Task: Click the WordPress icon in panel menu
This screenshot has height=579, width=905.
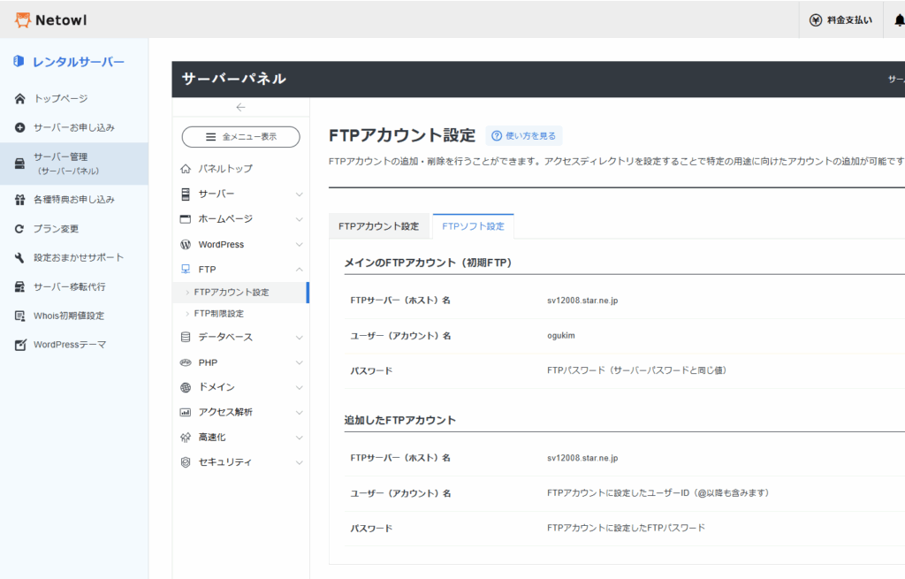Action: point(186,244)
